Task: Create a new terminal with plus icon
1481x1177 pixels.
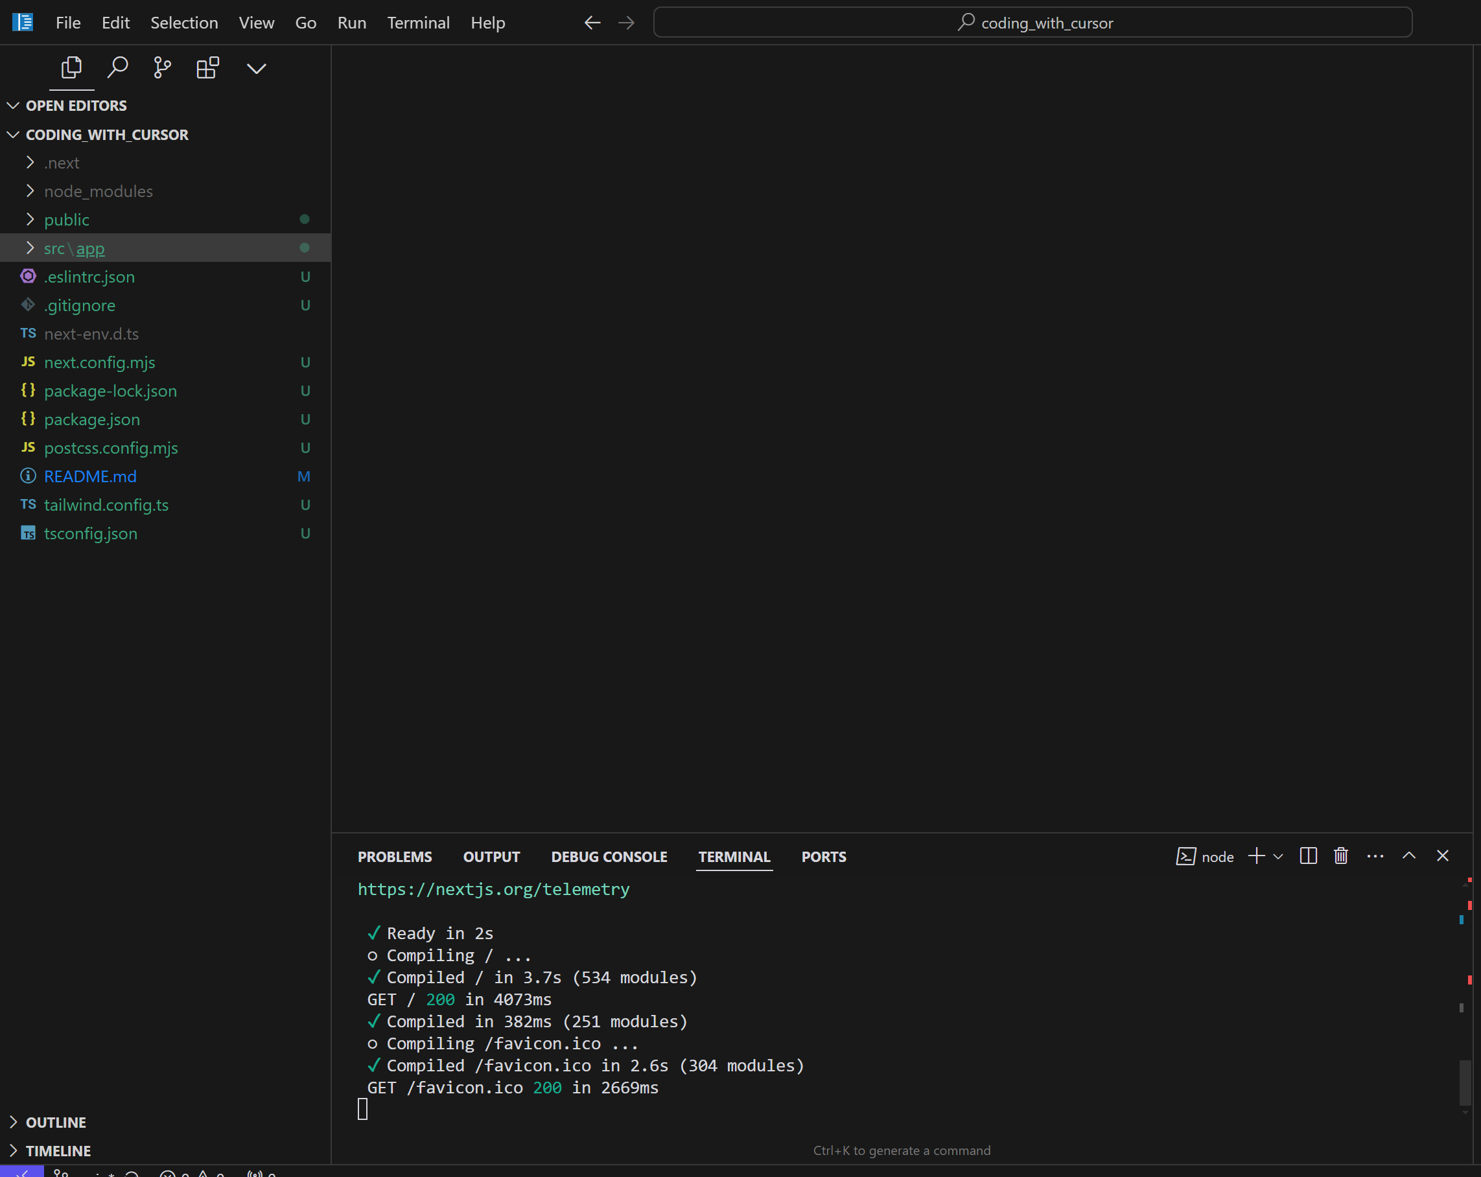Action: (x=1256, y=856)
